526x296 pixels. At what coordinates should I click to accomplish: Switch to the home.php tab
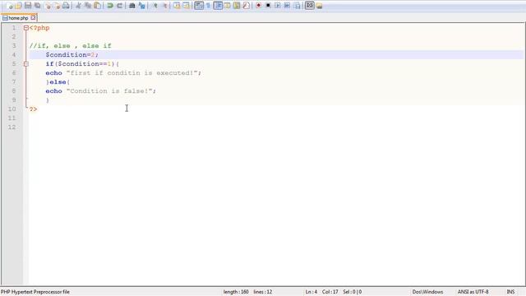18,18
